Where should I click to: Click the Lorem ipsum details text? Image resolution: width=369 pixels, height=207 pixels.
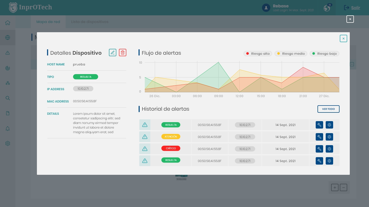[x=97, y=123]
